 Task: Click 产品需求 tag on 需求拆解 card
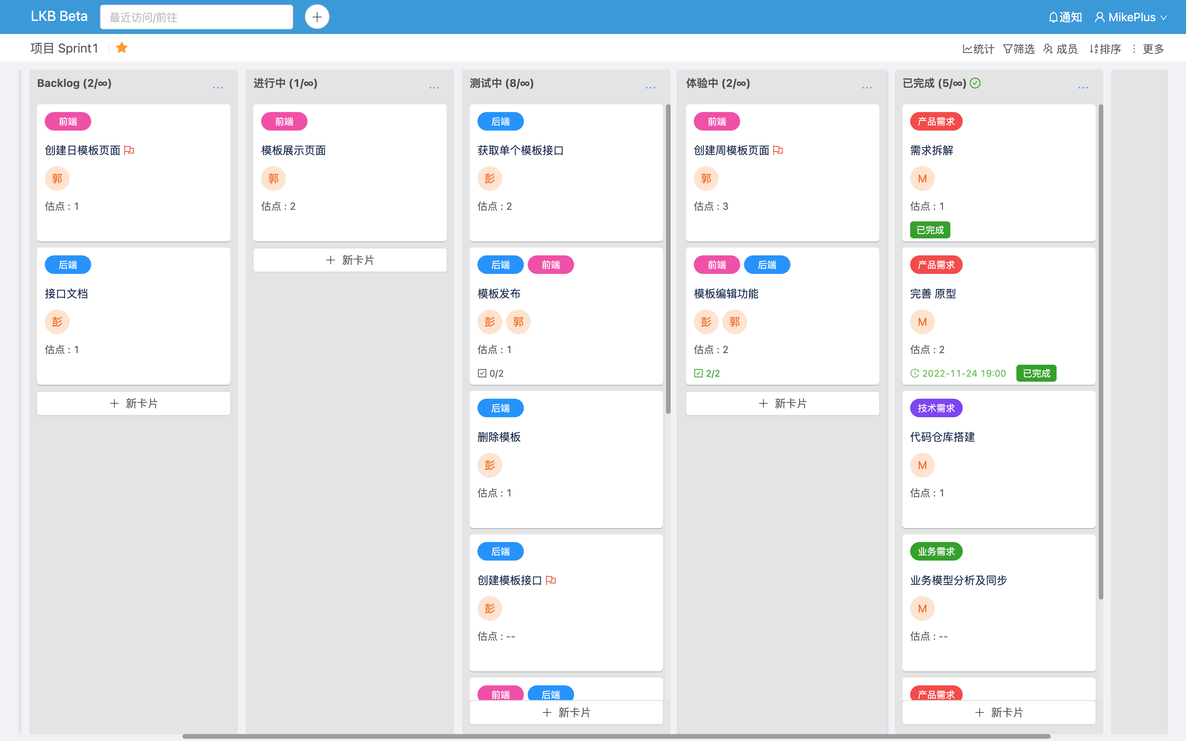pos(936,122)
